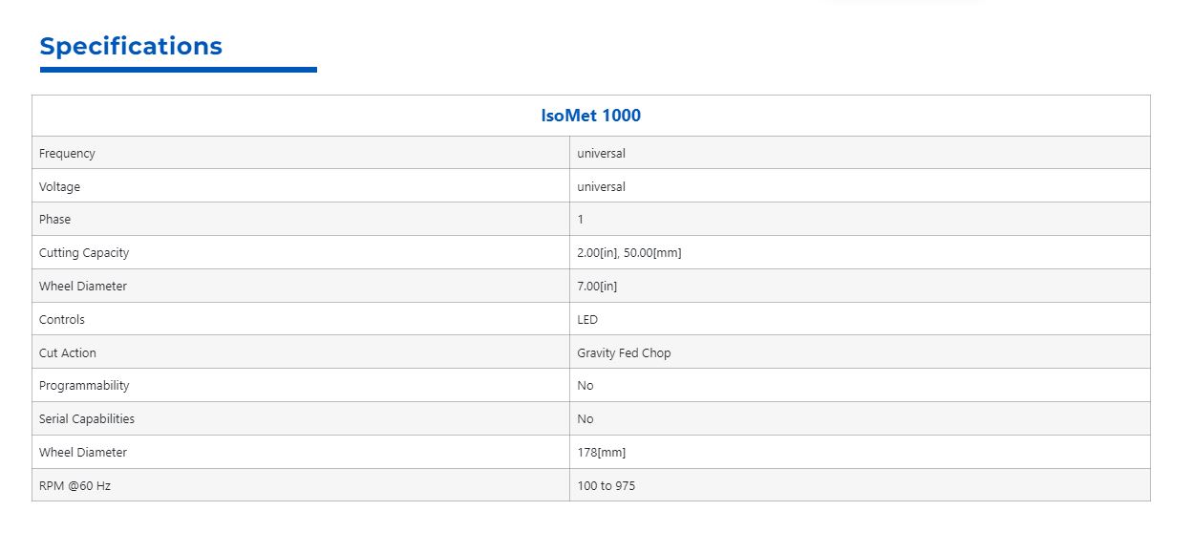The height and width of the screenshot is (554, 1192).
Task: Click the Frequency universal value
Action: pyautogui.click(x=601, y=153)
